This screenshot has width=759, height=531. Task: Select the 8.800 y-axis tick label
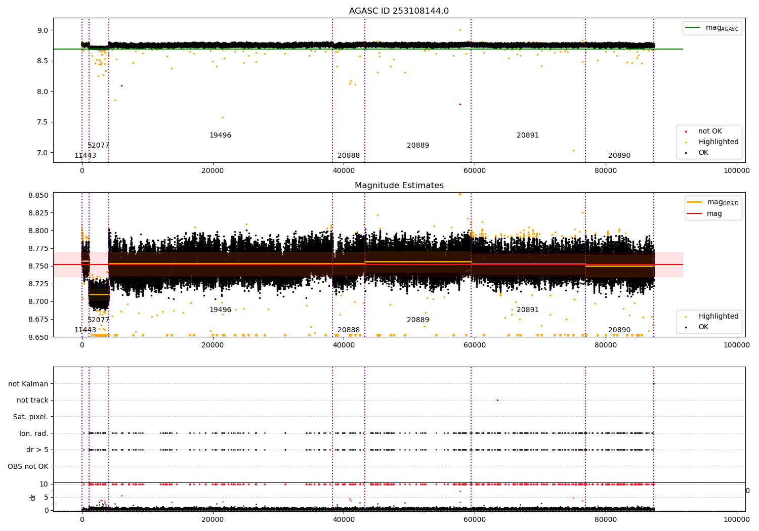pos(39,231)
